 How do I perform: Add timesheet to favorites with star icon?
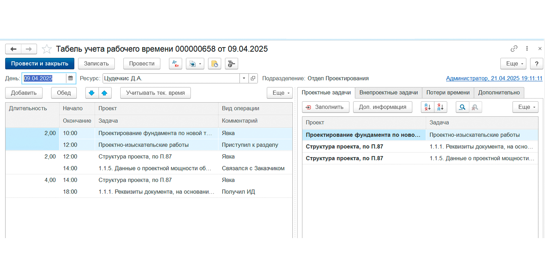click(x=47, y=49)
